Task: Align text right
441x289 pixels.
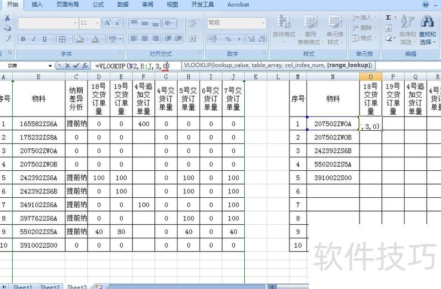Action: tap(155, 38)
